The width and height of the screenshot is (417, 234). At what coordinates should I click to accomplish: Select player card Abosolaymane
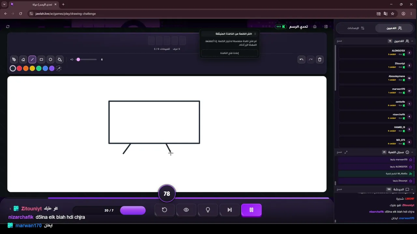pyautogui.click(x=376, y=78)
